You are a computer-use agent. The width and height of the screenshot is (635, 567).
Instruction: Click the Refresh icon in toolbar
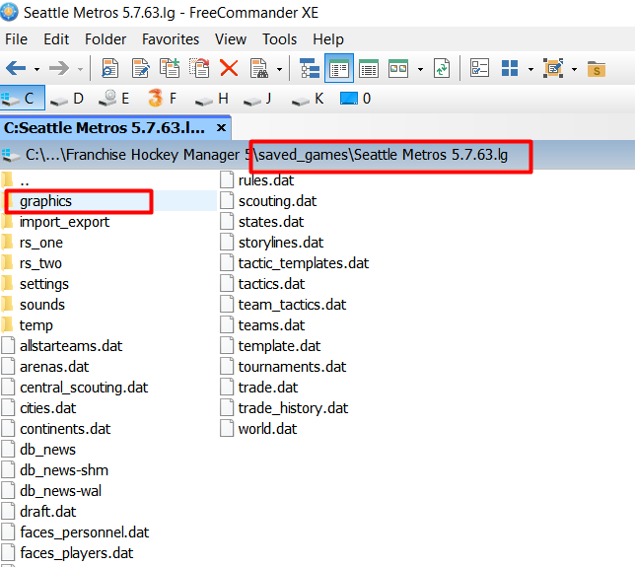442,69
